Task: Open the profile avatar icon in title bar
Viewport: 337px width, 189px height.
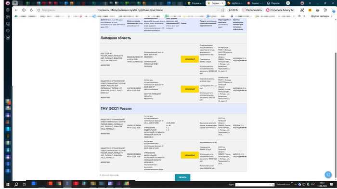Action: pos(302,3)
